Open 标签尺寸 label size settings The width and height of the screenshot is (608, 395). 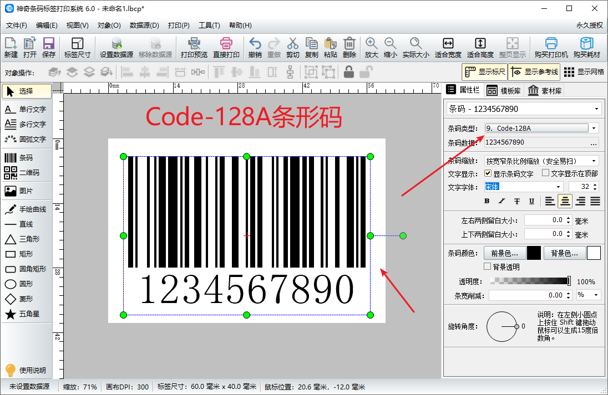[x=77, y=47]
